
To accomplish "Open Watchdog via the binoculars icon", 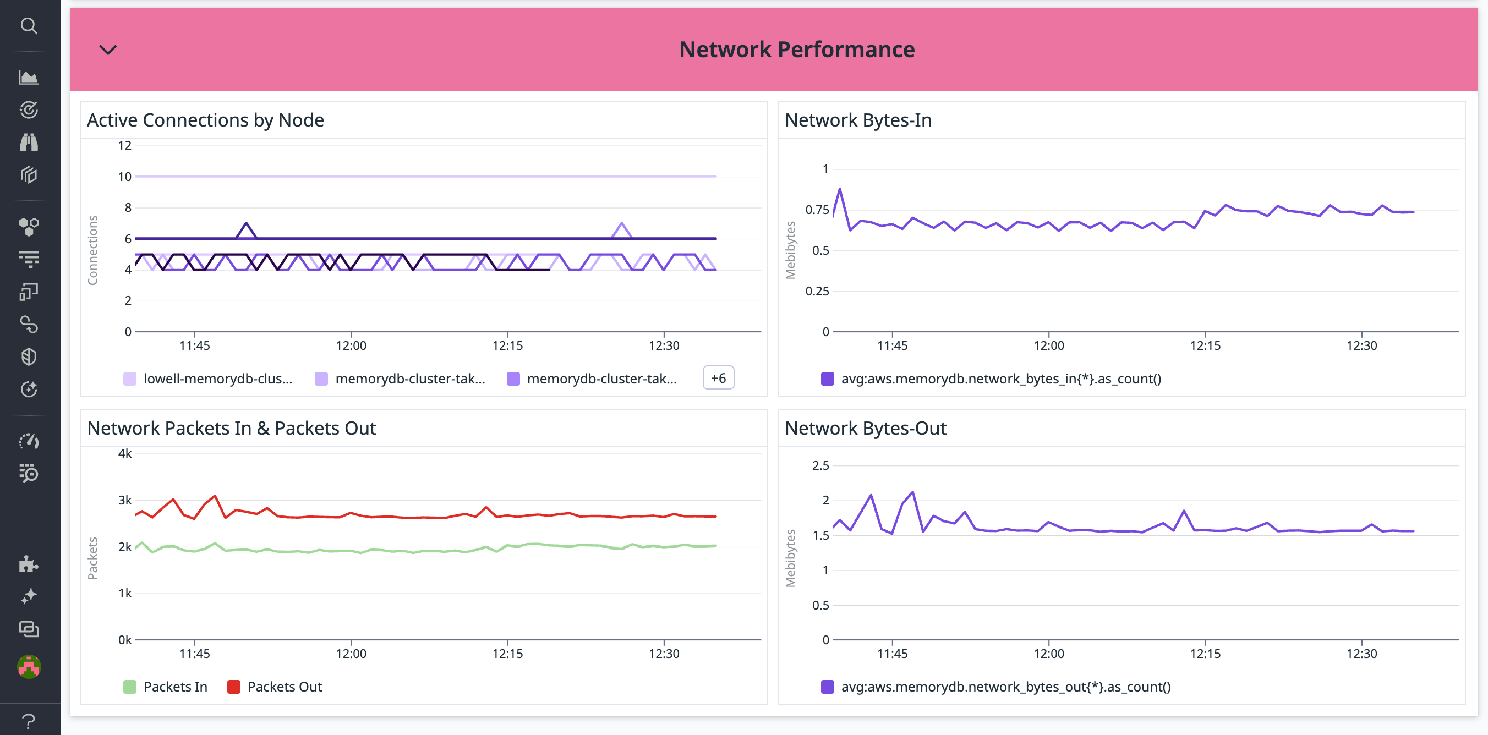I will (30, 142).
